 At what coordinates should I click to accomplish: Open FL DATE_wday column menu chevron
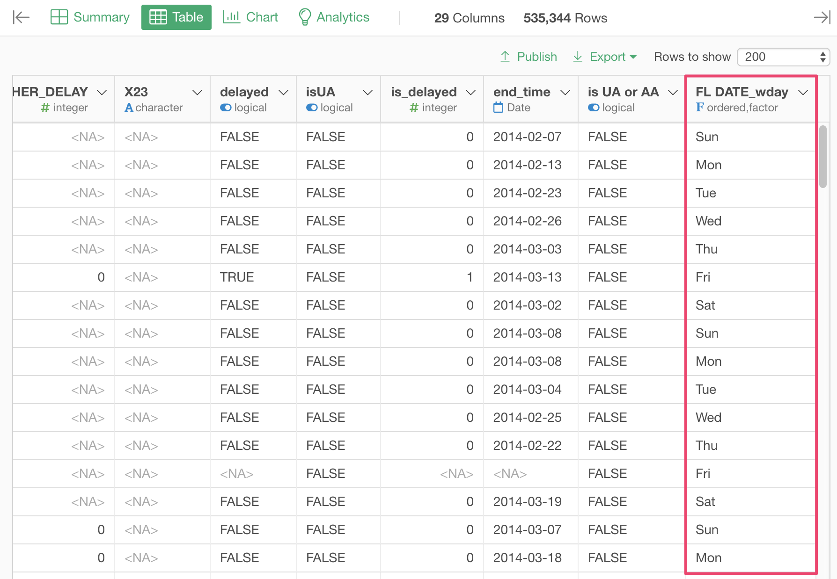tap(803, 92)
